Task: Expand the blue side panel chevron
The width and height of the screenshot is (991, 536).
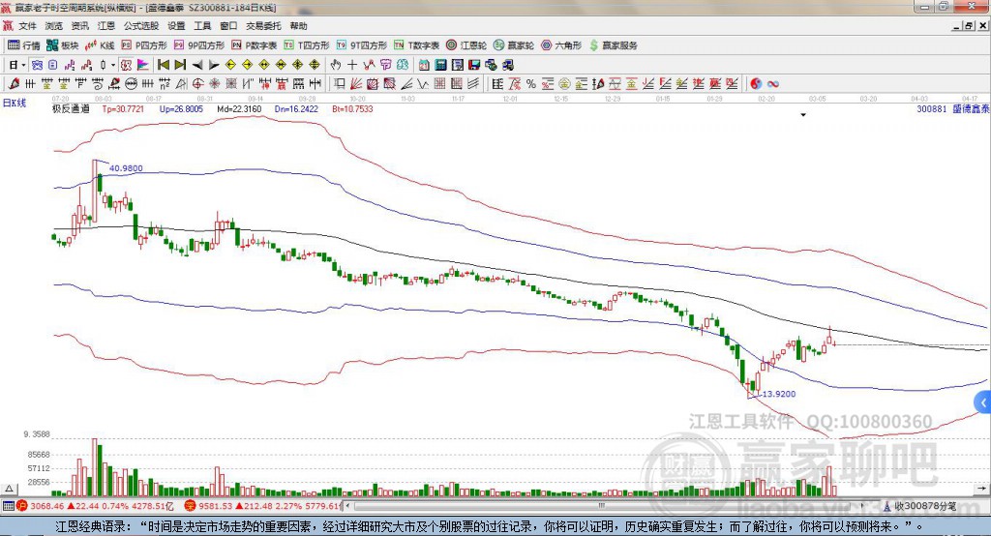Action: 983,402
